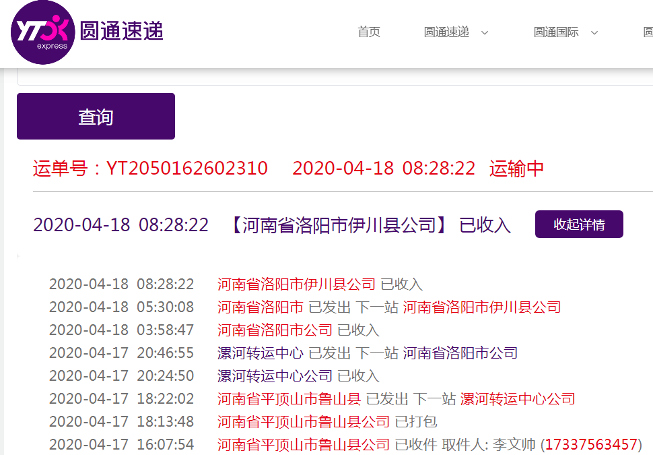Screen dimensions: 653x455
Task: Select waybill number YT2050162602310
Action: pos(186,169)
